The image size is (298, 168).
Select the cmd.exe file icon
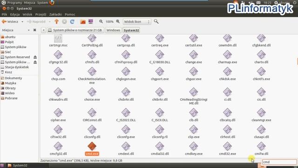[x=92, y=146]
